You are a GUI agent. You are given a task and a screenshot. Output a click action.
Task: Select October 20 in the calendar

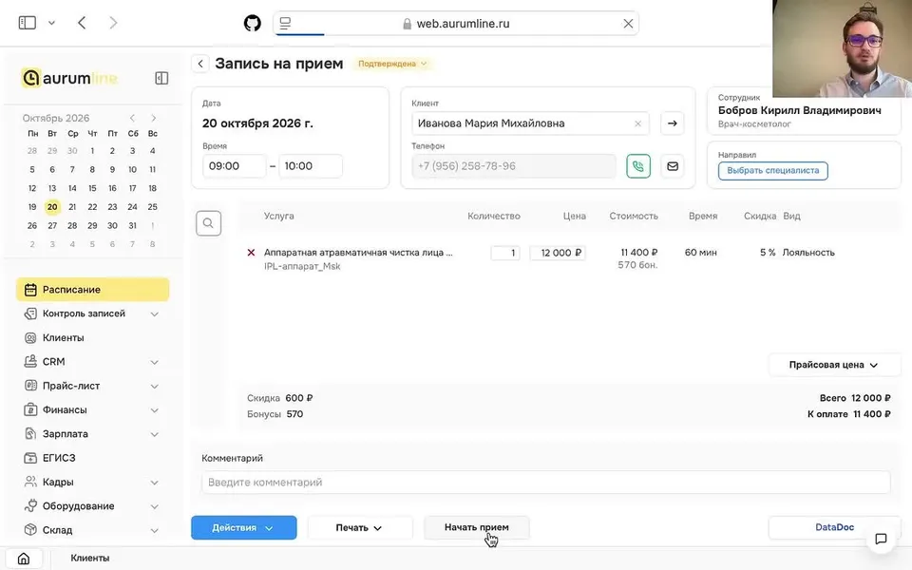click(52, 206)
